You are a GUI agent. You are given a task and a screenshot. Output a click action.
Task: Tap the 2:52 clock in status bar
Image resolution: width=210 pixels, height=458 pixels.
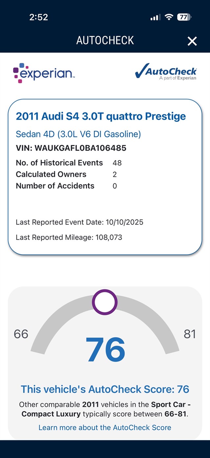pyautogui.click(x=39, y=17)
